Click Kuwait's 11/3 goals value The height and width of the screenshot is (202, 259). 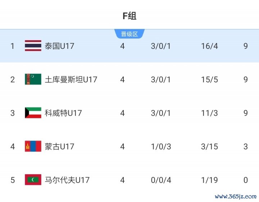tap(209, 113)
